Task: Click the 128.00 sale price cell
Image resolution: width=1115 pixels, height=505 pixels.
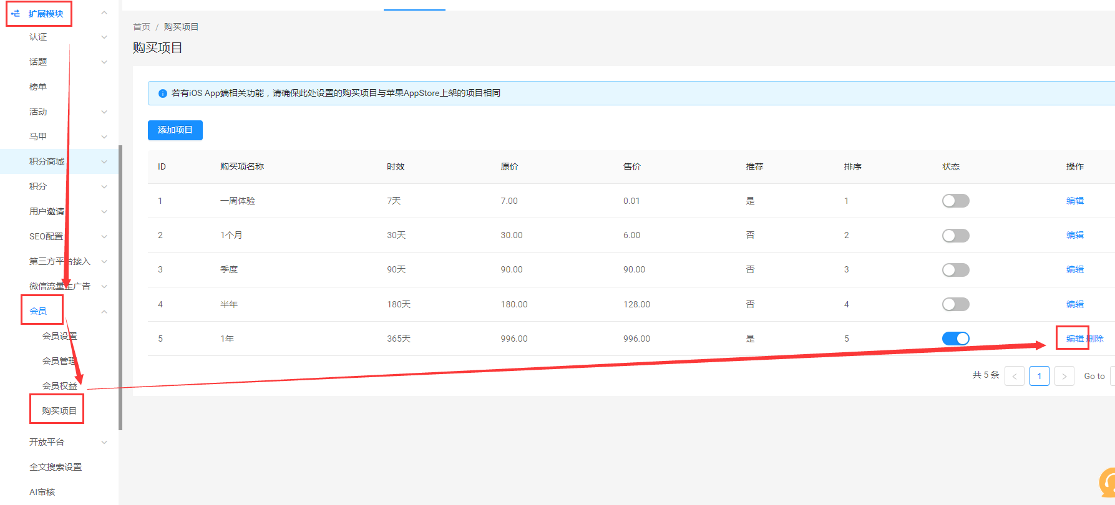Action: pyautogui.click(x=636, y=304)
